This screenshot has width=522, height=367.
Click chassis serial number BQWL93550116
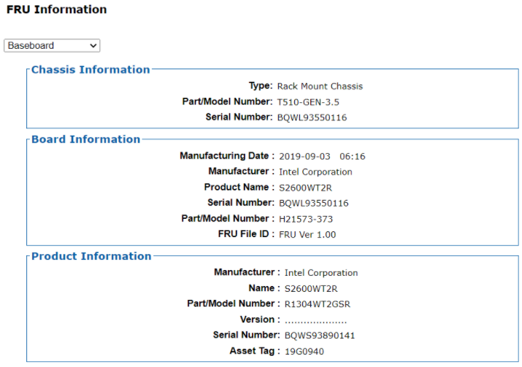pos(312,117)
